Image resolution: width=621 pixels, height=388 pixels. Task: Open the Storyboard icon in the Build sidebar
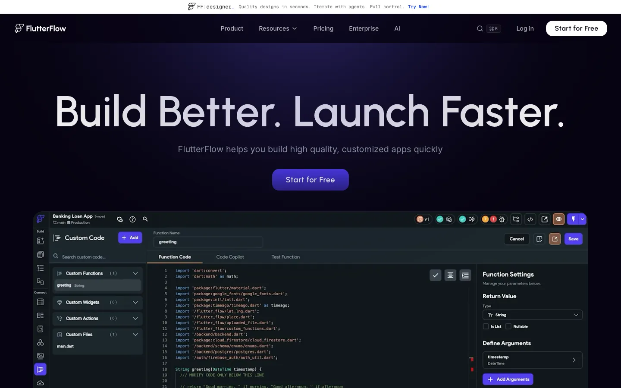point(41,282)
